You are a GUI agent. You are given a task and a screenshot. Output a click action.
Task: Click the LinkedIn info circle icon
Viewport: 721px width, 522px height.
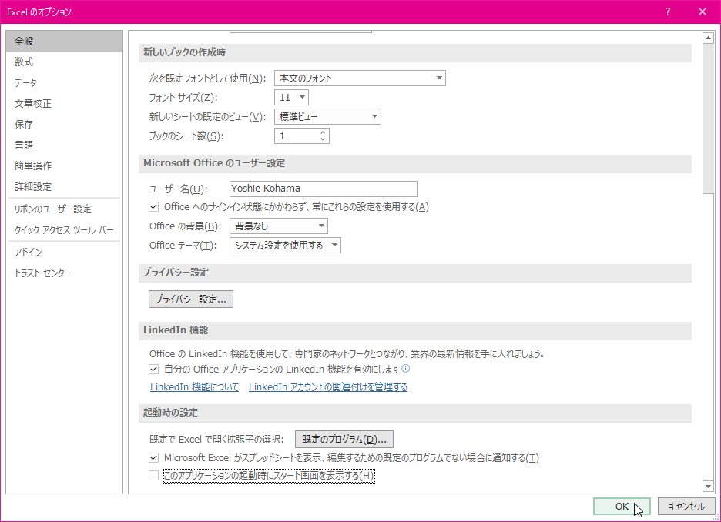pos(405,369)
